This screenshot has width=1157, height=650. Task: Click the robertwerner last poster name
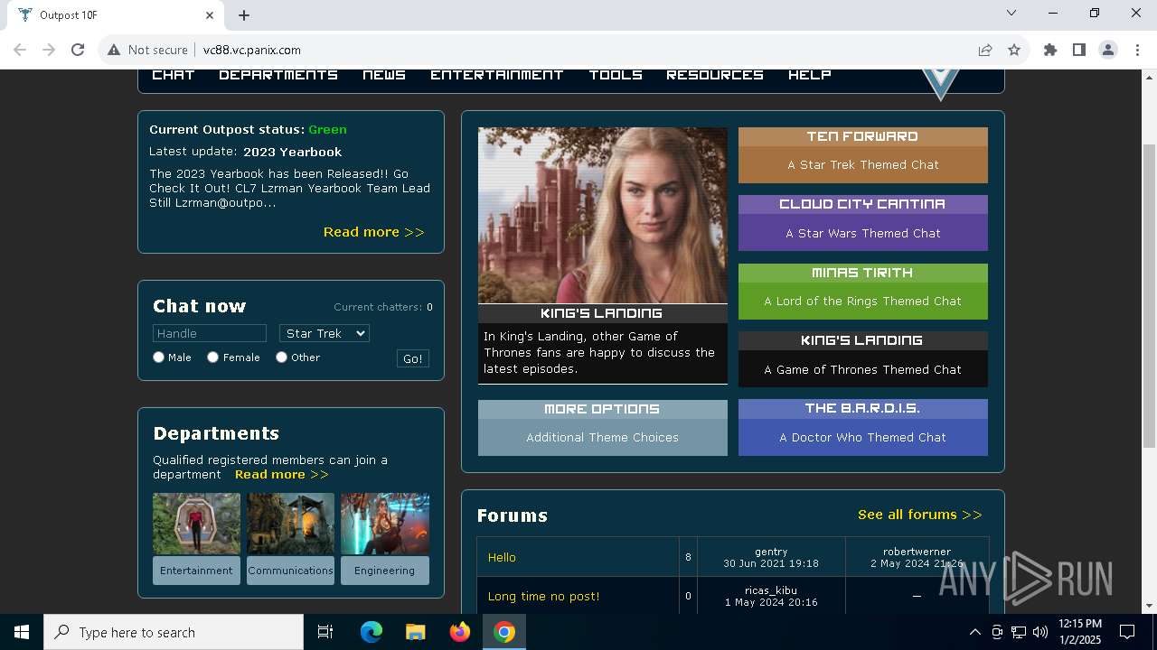click(917, 551)
